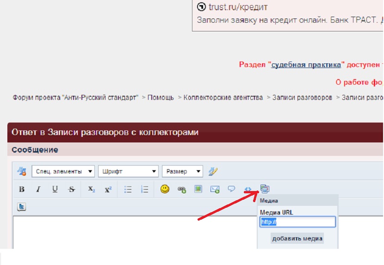This screenshot has height=265, width=384.
Task: Apply subscript formatting
Action: [91, 189]
